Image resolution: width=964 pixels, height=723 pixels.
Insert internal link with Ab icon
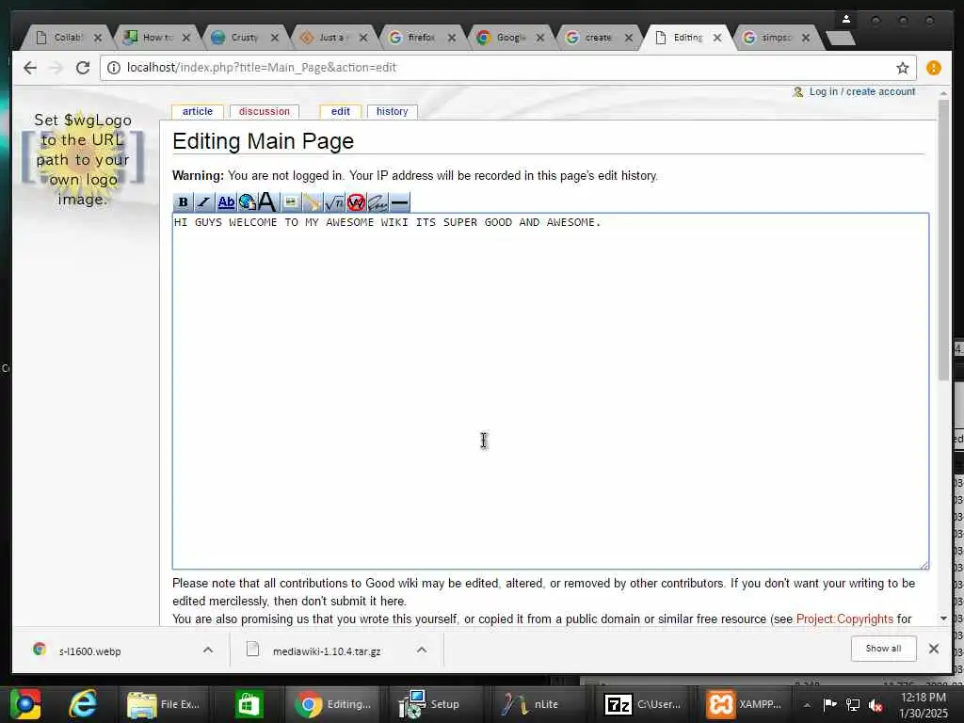tap(226, 201)
